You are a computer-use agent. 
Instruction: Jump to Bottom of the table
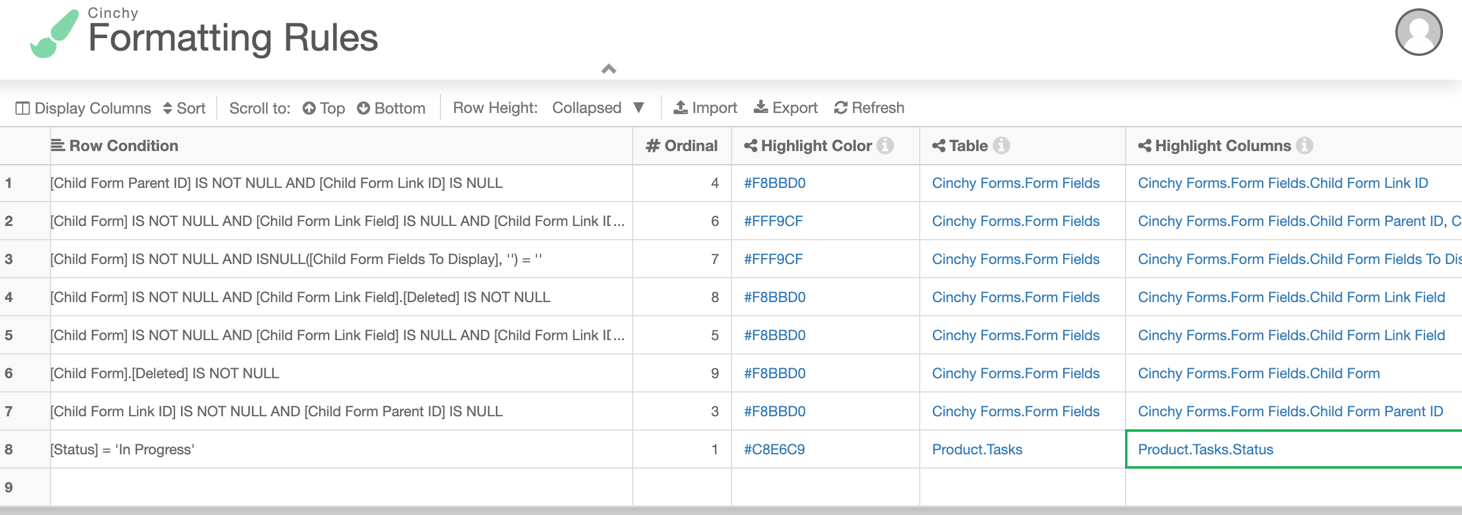pyautogui.click(x=391, y=108)
